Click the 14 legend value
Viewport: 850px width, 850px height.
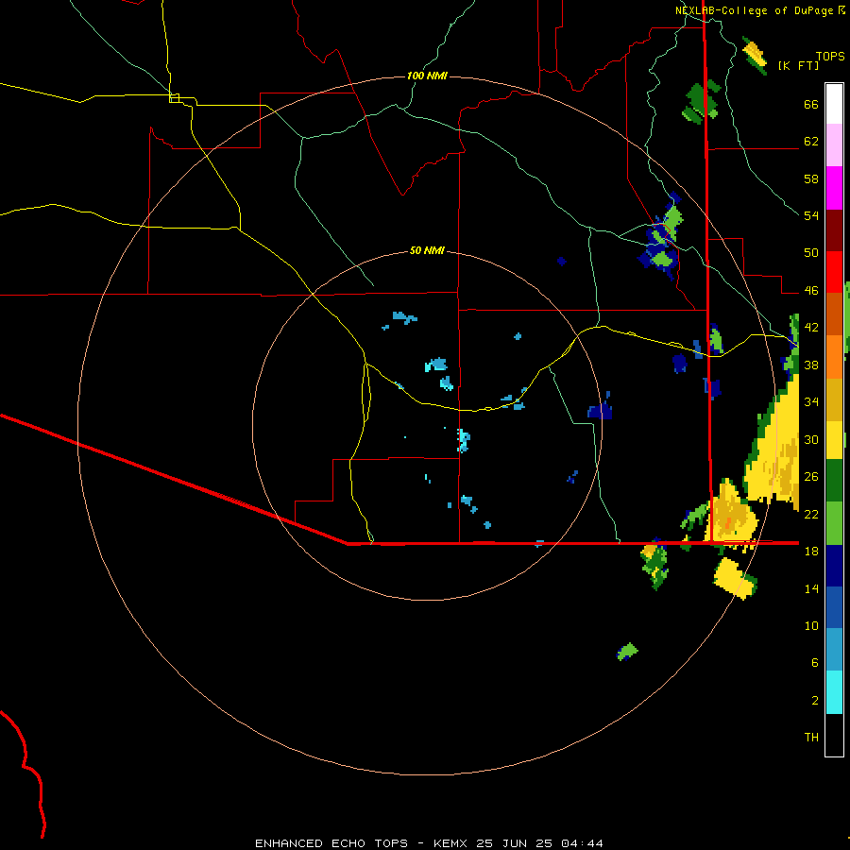pyautogui.click(x=811, y=588)
